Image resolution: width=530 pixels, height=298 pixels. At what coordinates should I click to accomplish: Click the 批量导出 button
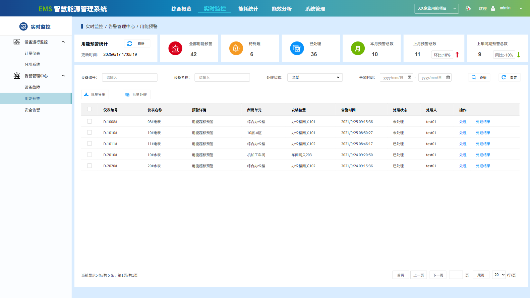(95, 95)
